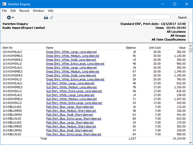Image resolution: width=193 pixels, height=145 pixels.
Task: Open the gear operations menu
Action: coord(10,18)
